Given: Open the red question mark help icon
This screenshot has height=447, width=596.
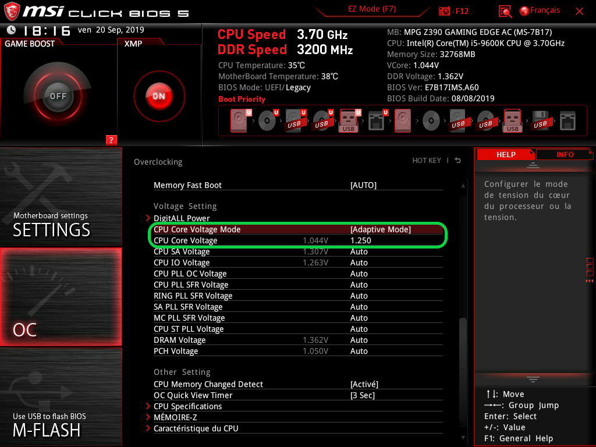Looking at the screenshot, I should click(x=111, y=140).
